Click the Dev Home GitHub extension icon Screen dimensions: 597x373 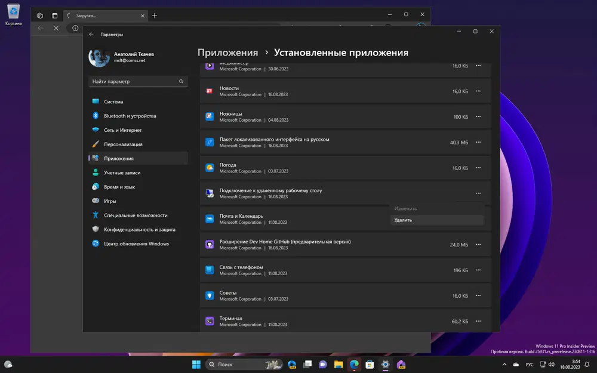[x=210, y=244]
